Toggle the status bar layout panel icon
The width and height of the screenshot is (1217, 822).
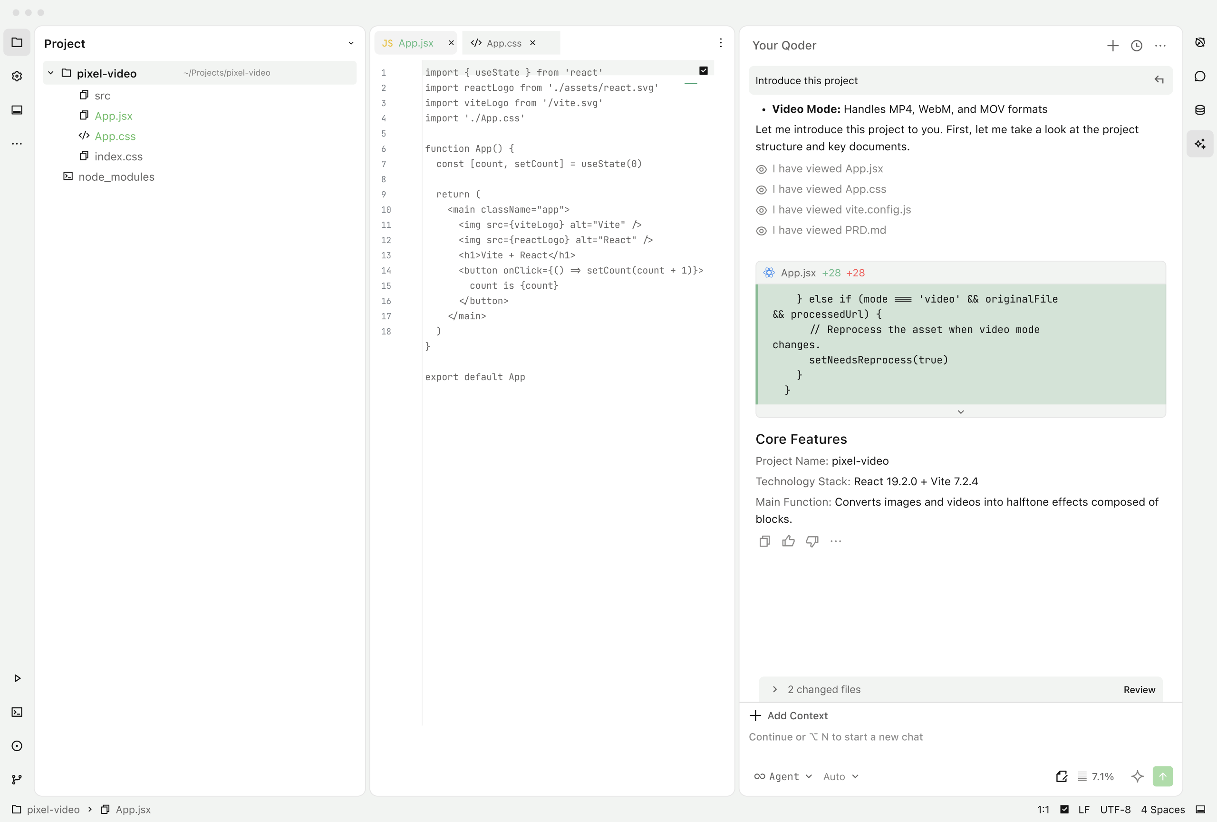pyautogui.click(x=1200, y=810)
